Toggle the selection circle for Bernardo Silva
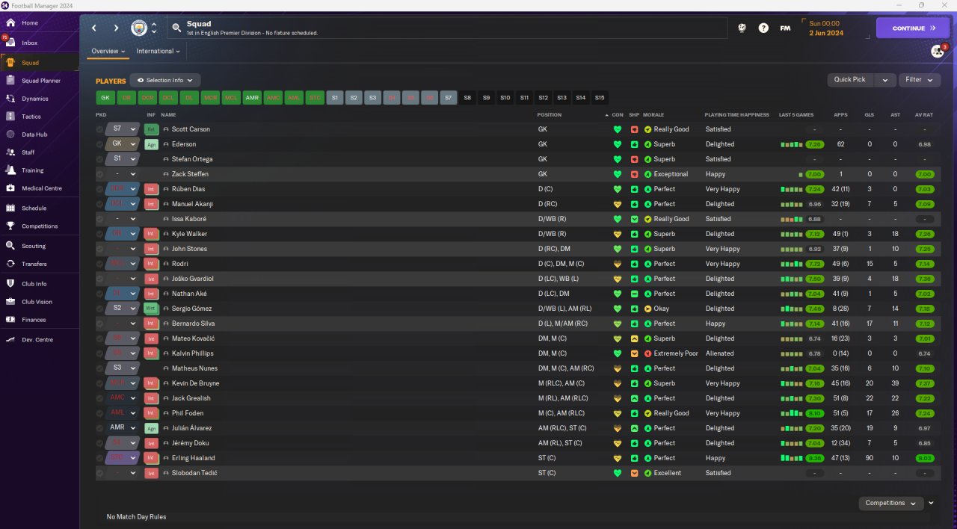 click(x=100, y=324)
